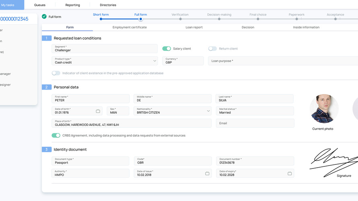Click section 2 Personal data heading
This screenshot has height=201, width=358.
pyautogui.click(x=66, y=87)
